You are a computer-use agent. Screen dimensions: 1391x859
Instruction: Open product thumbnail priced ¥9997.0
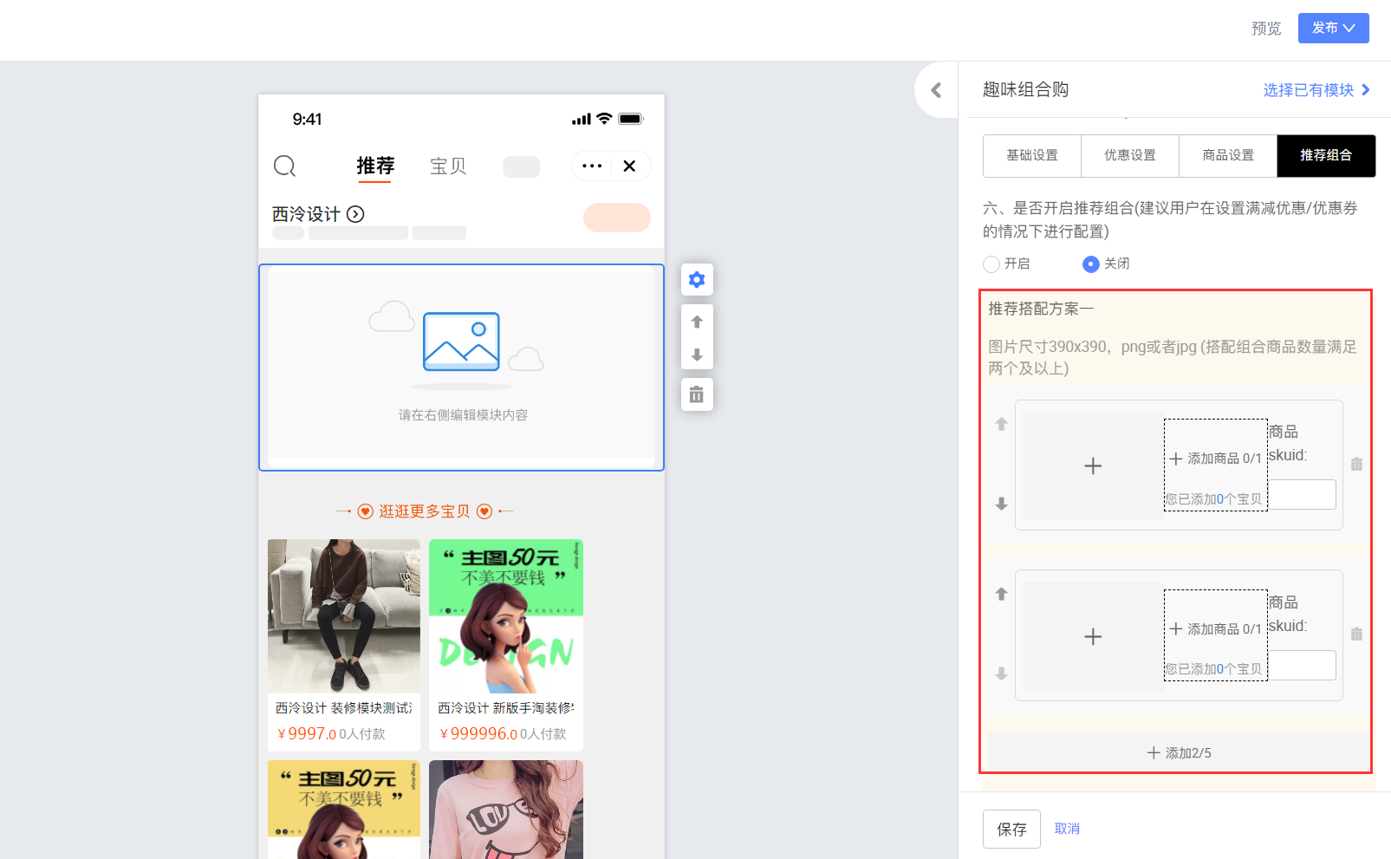coord(344,616)
